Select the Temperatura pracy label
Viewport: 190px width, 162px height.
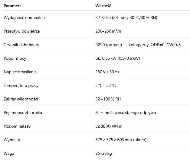[21, 85]
